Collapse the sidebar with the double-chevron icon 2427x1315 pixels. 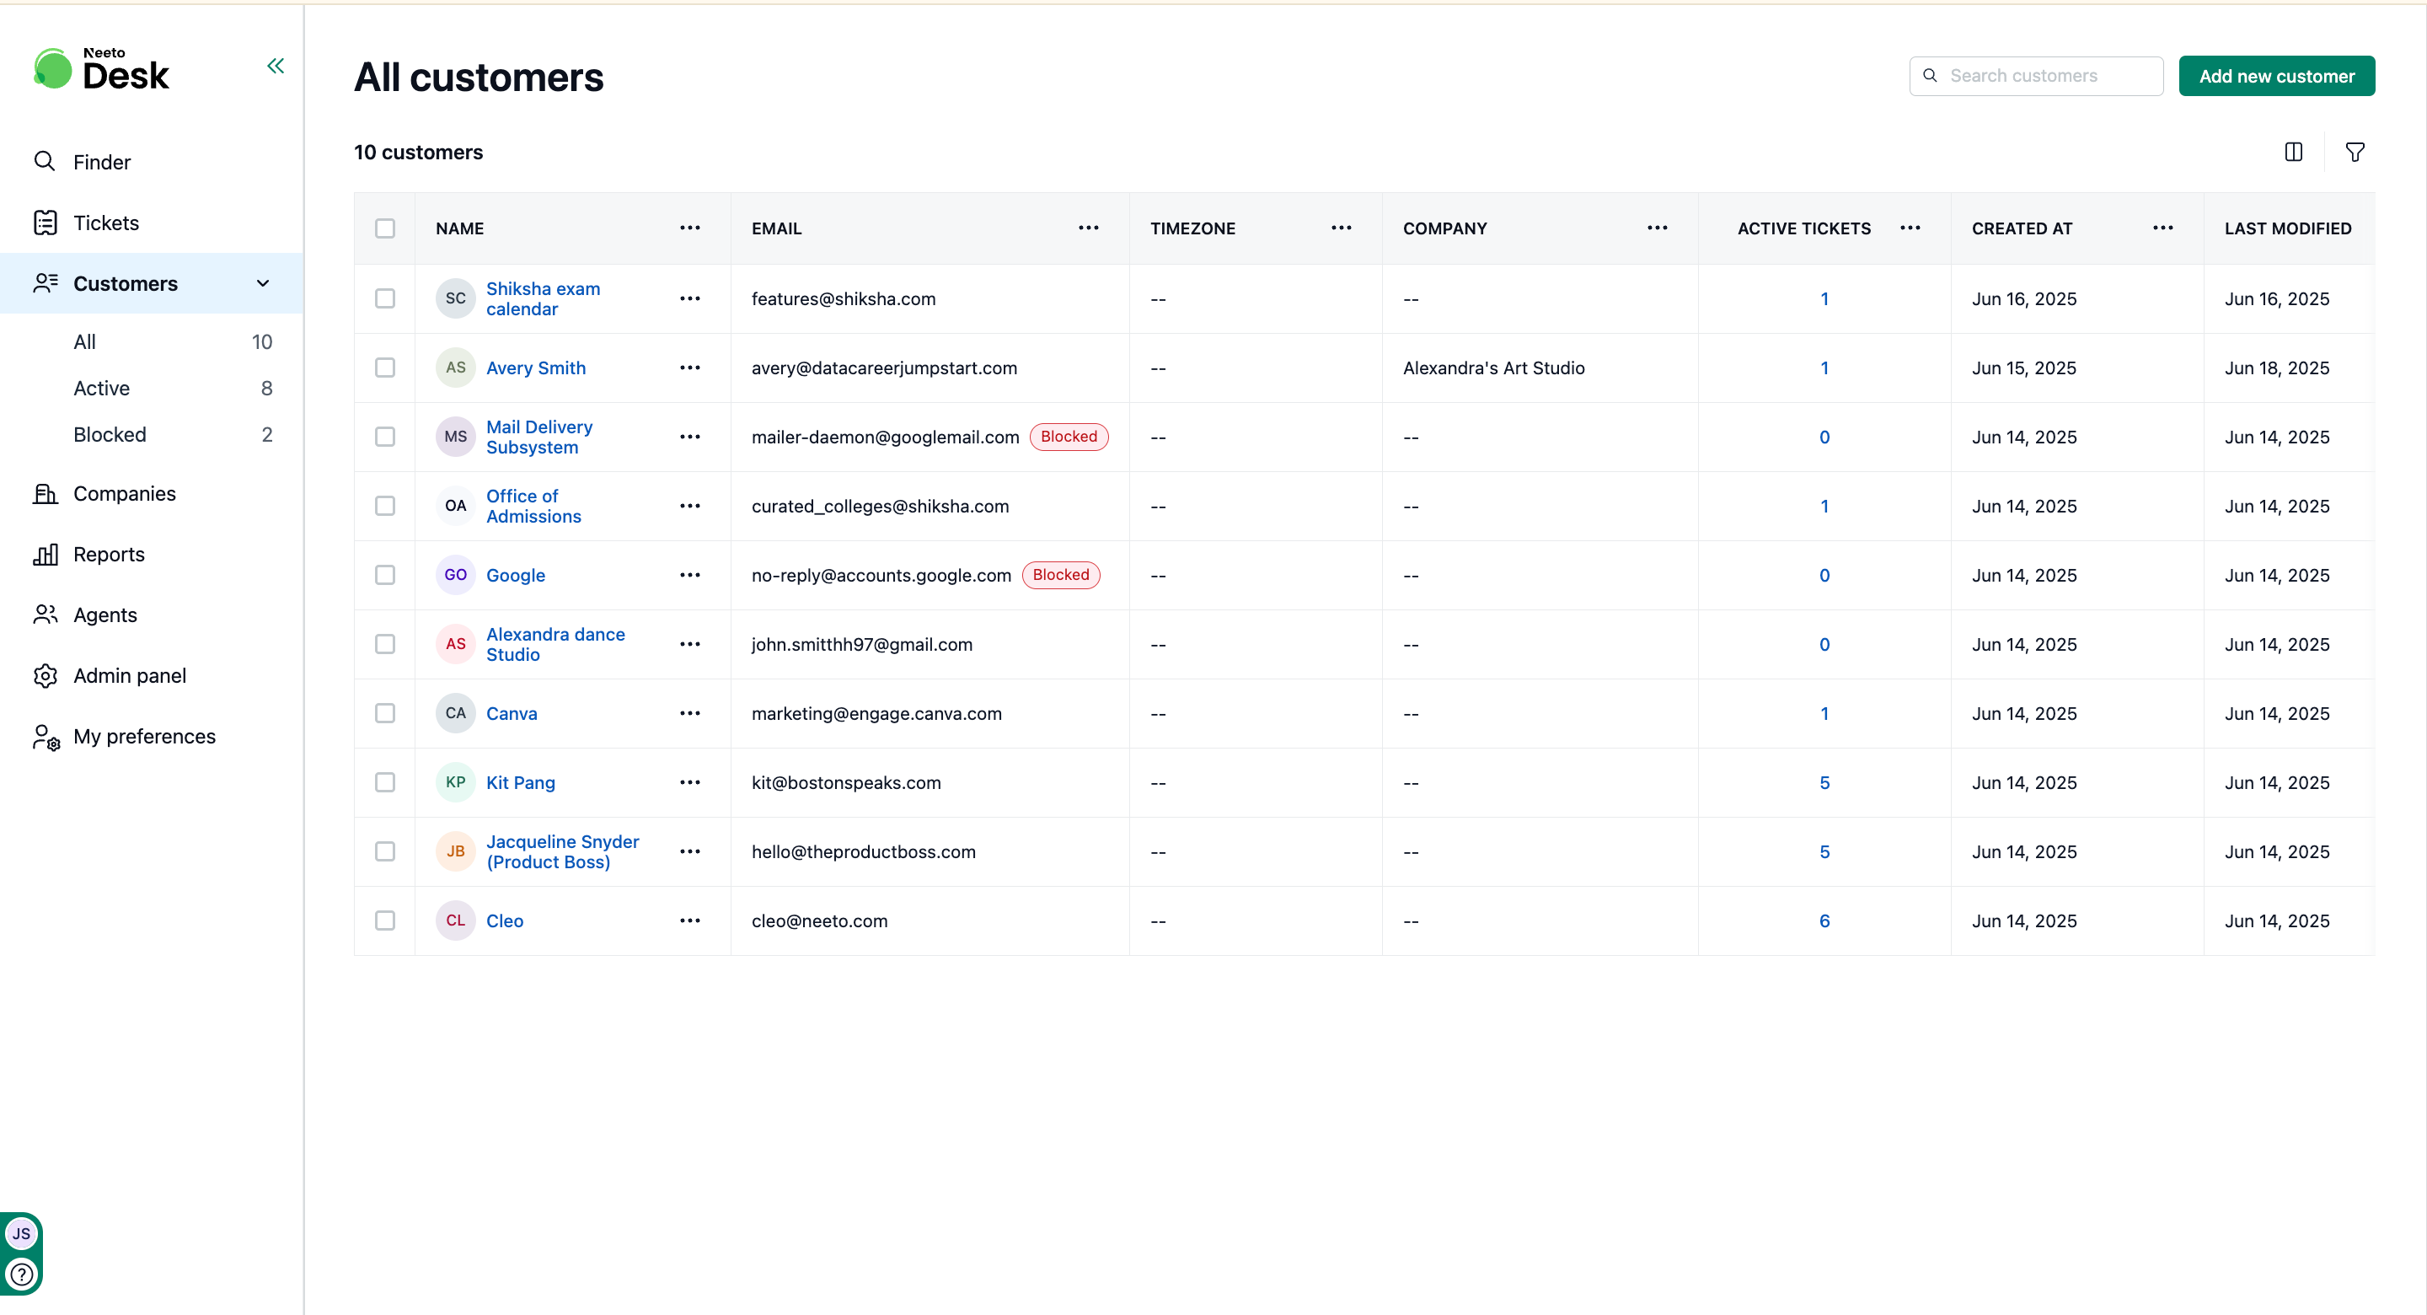click(x=275, y=66)
